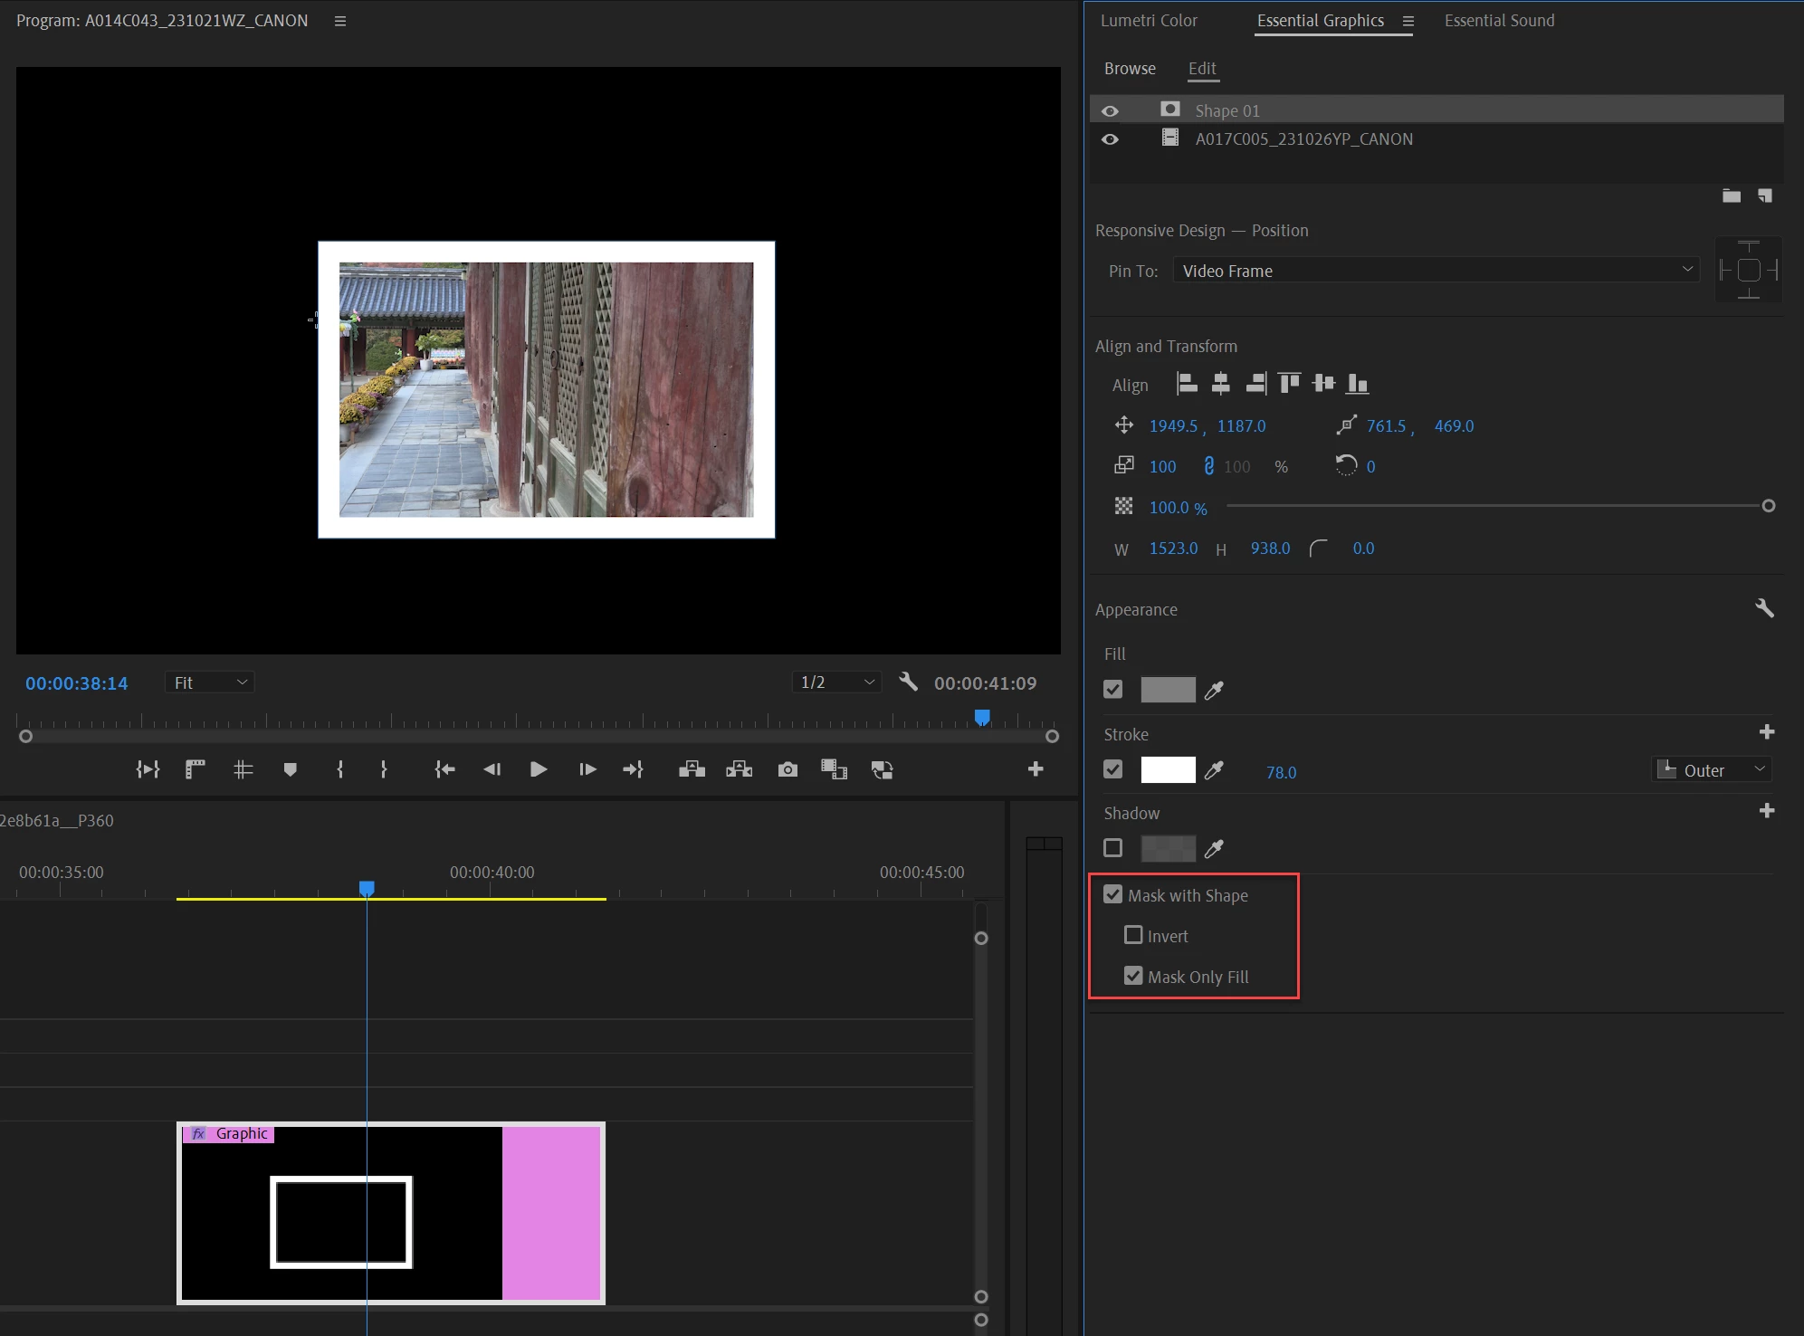Hide the Shape 01 layer
1804x1336 pixels.
pos(1110,110)
